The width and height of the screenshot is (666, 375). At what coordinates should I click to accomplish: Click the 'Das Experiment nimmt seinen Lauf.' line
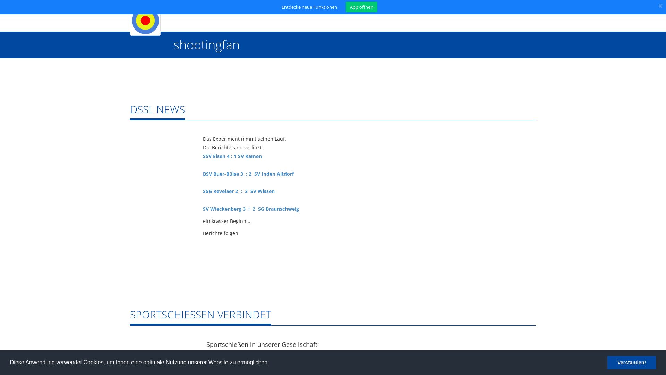245,139
